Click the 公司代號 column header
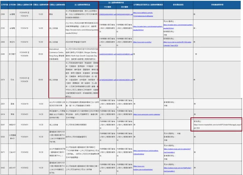This screenshot has width=243, height=175. click(x=4, y=5)
